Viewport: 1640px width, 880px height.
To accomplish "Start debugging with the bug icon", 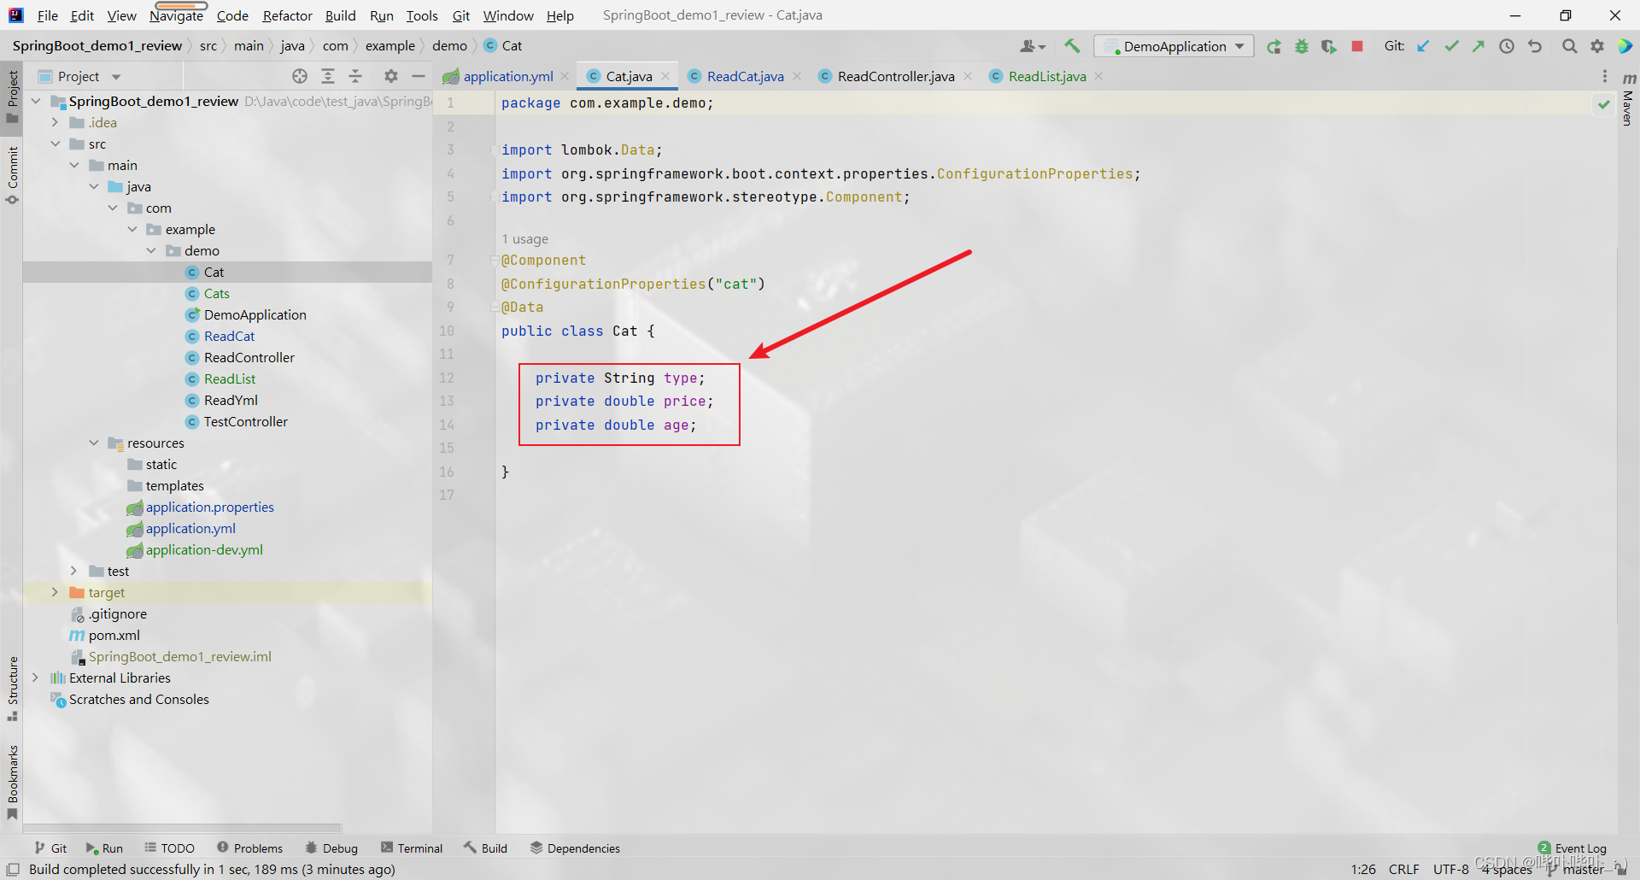I will click(1302, 46).
